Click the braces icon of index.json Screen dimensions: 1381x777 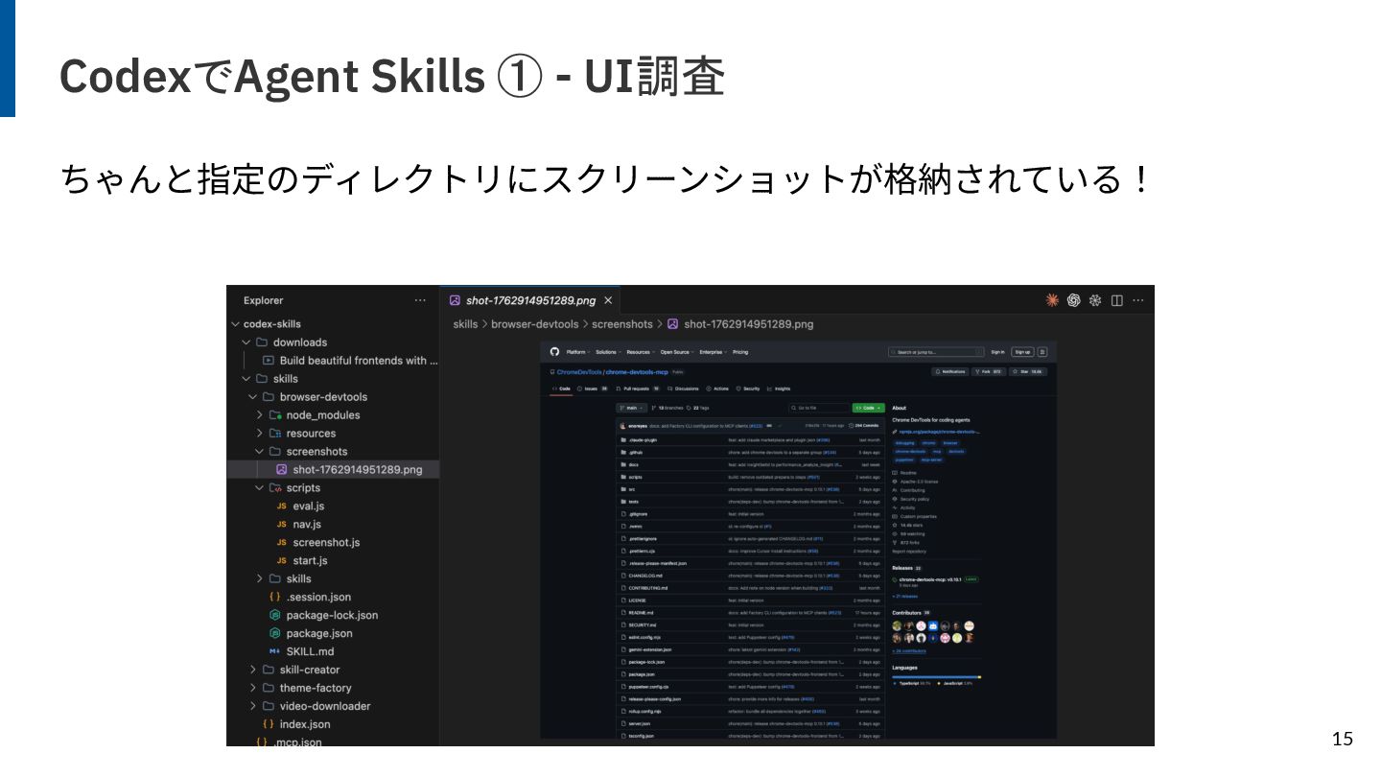coord(269,724)
